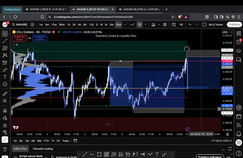This screenshot has height=158, width=243.
Task: Open the emoji and icons tool
Action: (x=5, y=84)
